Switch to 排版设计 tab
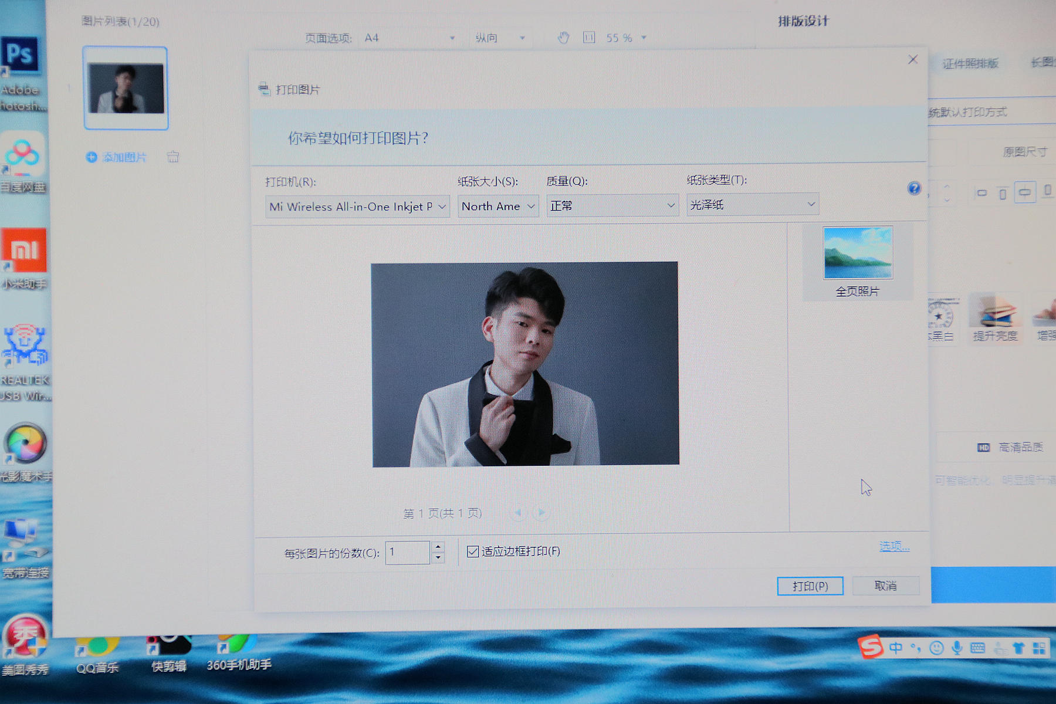 point(803,21)
